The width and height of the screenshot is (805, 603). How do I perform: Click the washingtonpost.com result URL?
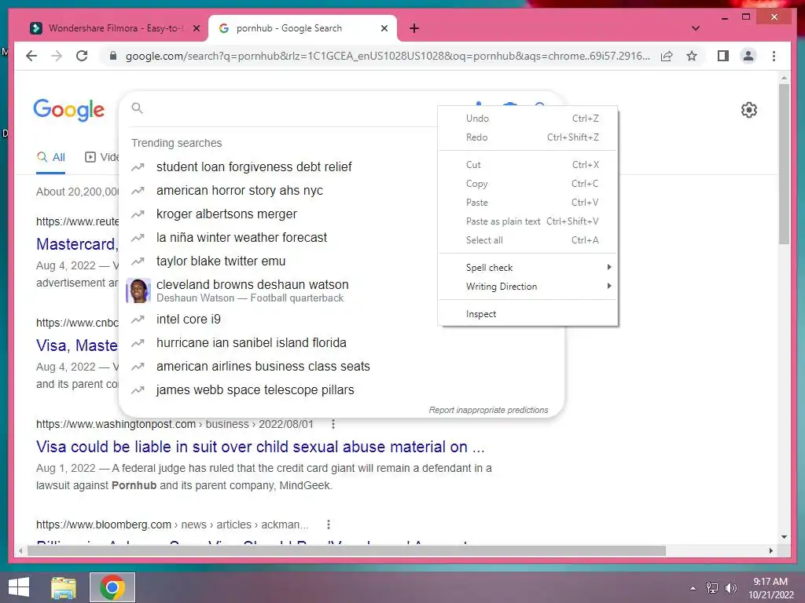(175, 424)
